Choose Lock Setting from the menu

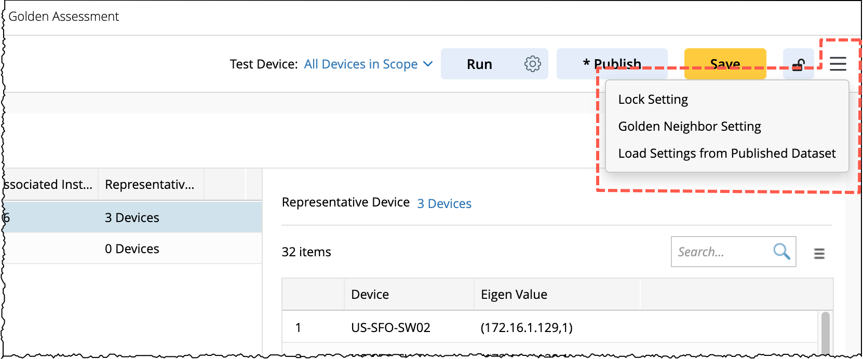tap(653, 99)
